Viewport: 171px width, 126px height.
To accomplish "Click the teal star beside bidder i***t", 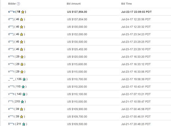I will click(x=23, y=102).
